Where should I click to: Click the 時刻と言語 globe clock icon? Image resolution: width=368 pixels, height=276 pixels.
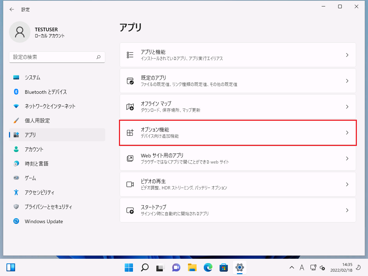[16, 164]
